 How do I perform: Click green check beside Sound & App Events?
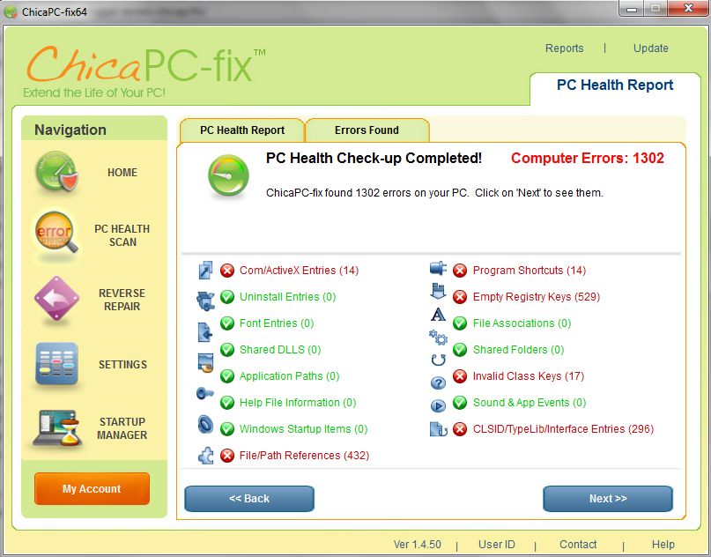point(460,403)
